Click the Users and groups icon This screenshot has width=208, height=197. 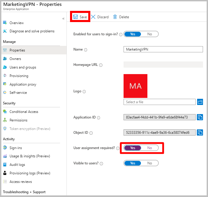pos(5,67)
